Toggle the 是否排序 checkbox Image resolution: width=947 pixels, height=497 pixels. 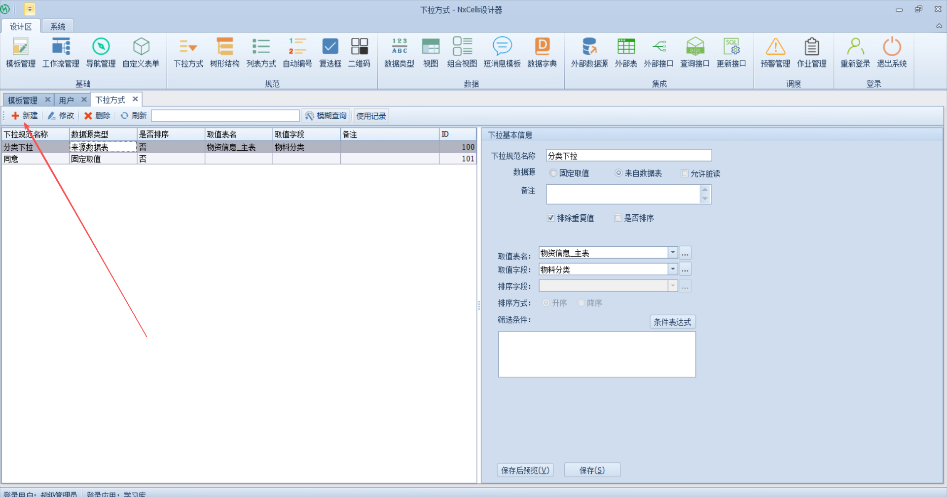[x=618, y=218]
